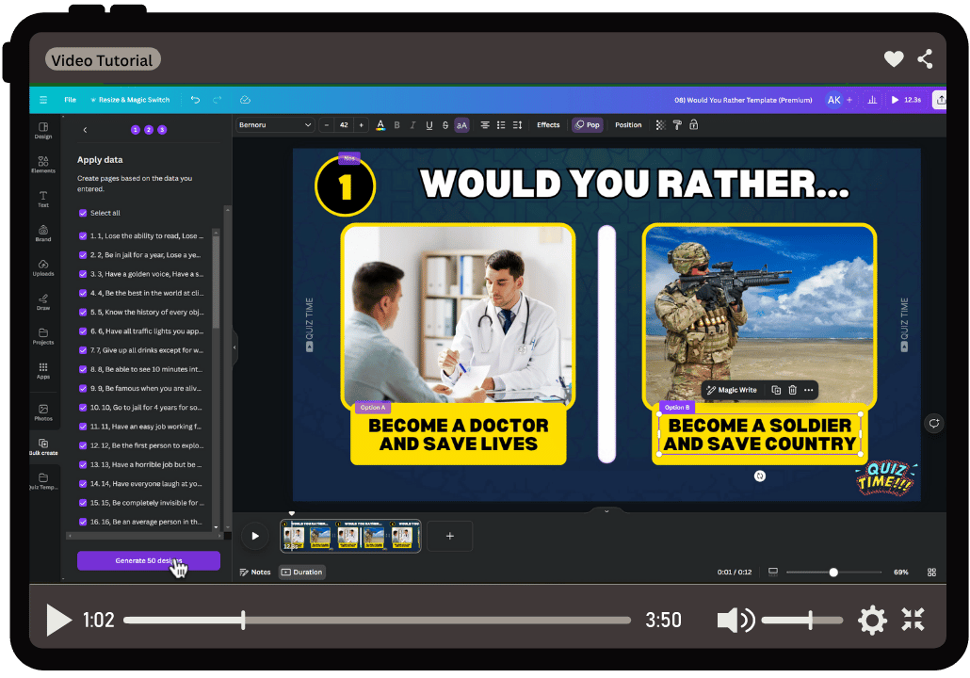
Task: Open the Apps panel
Action: (x=43, y=371)
